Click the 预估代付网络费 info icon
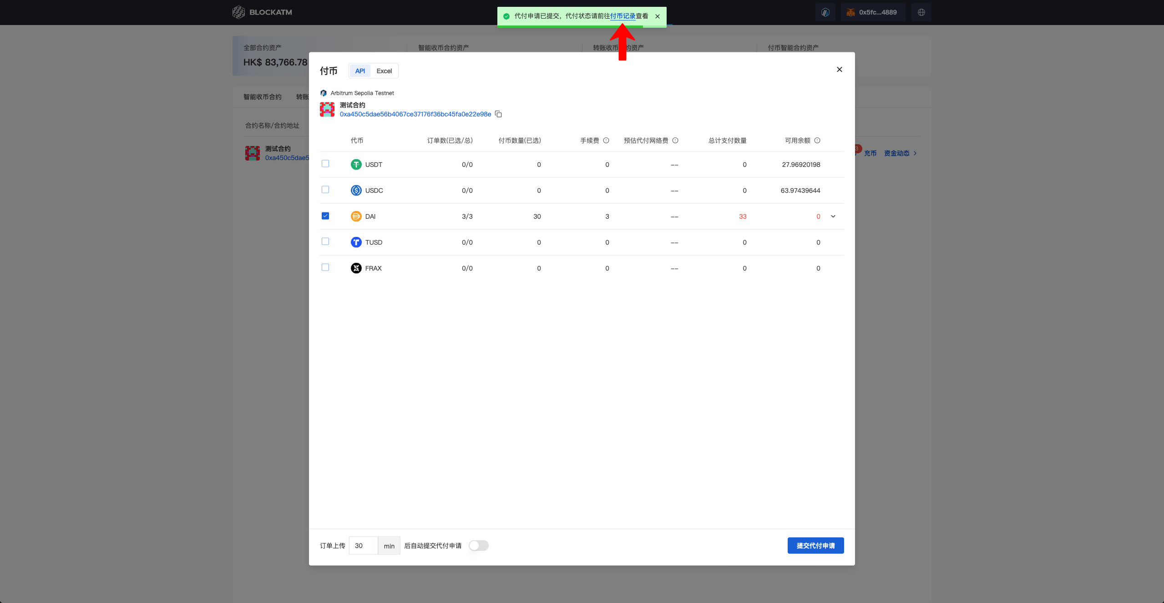 (675, 141)
